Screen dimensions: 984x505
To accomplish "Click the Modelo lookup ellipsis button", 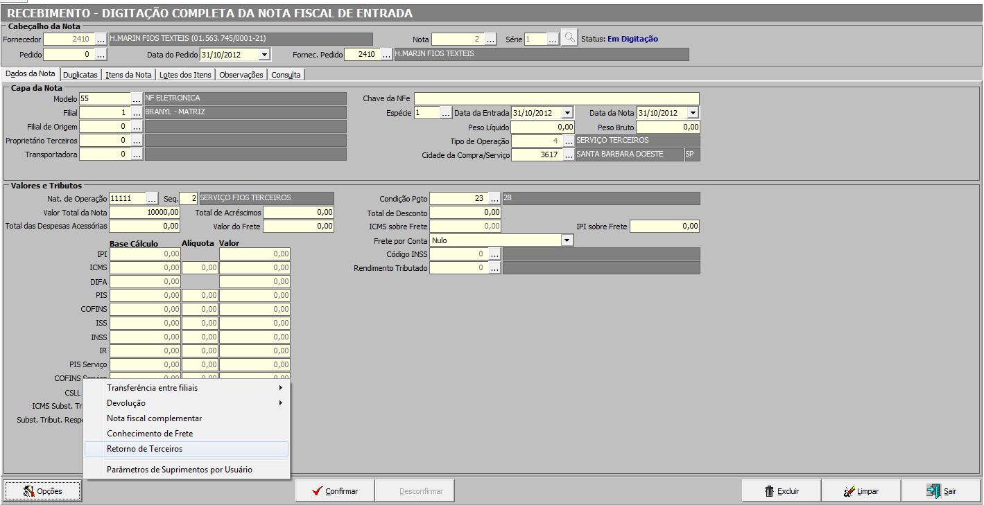I will click(x=137, y=99).
